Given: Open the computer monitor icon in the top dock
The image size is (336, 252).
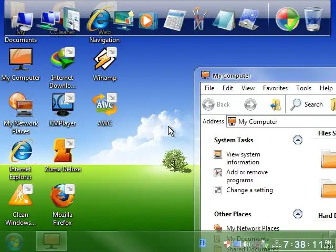Looking at the screenshot, I should click(x=23, y=21).
